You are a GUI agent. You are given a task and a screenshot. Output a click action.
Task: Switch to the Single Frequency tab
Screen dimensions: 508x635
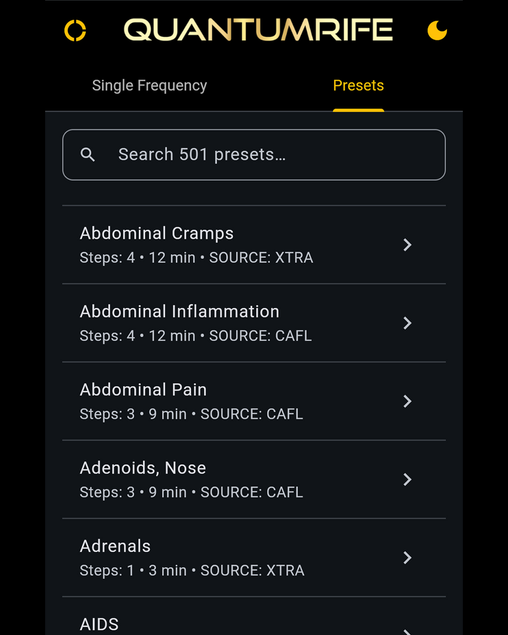[x=149, y=86]
